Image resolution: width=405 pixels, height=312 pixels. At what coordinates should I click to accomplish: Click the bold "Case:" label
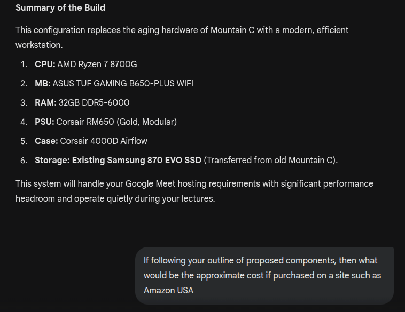pyautogui.click(x=46, y=141)
